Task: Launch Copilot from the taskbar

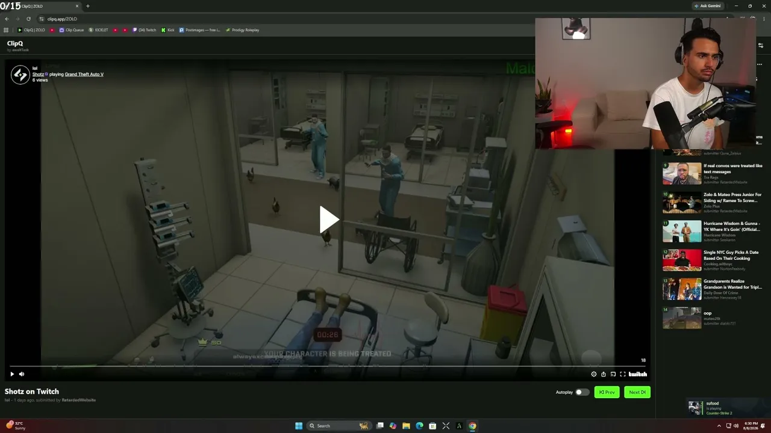Action: pos(393,426)
